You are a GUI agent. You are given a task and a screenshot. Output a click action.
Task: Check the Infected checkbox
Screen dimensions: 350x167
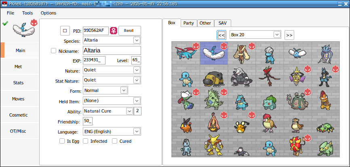click(x=85, y=141)
